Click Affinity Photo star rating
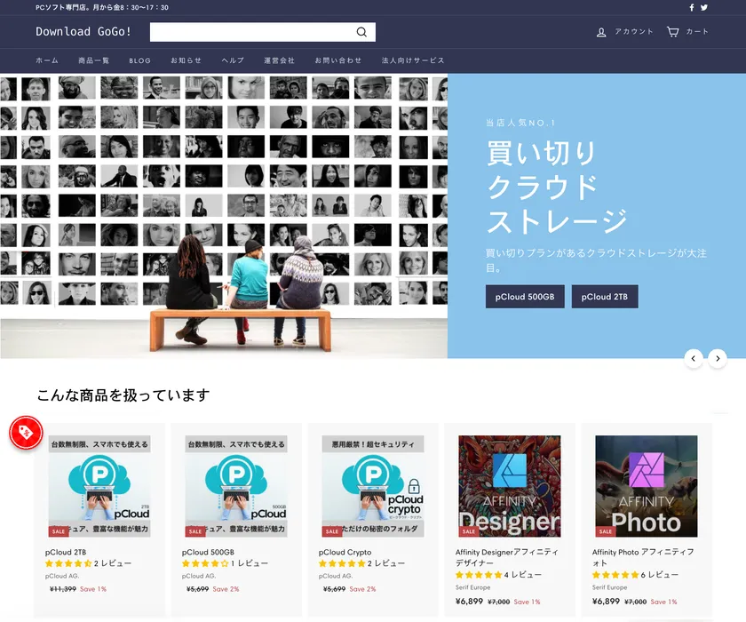This screenshot has width=746, height=622. 615,575
